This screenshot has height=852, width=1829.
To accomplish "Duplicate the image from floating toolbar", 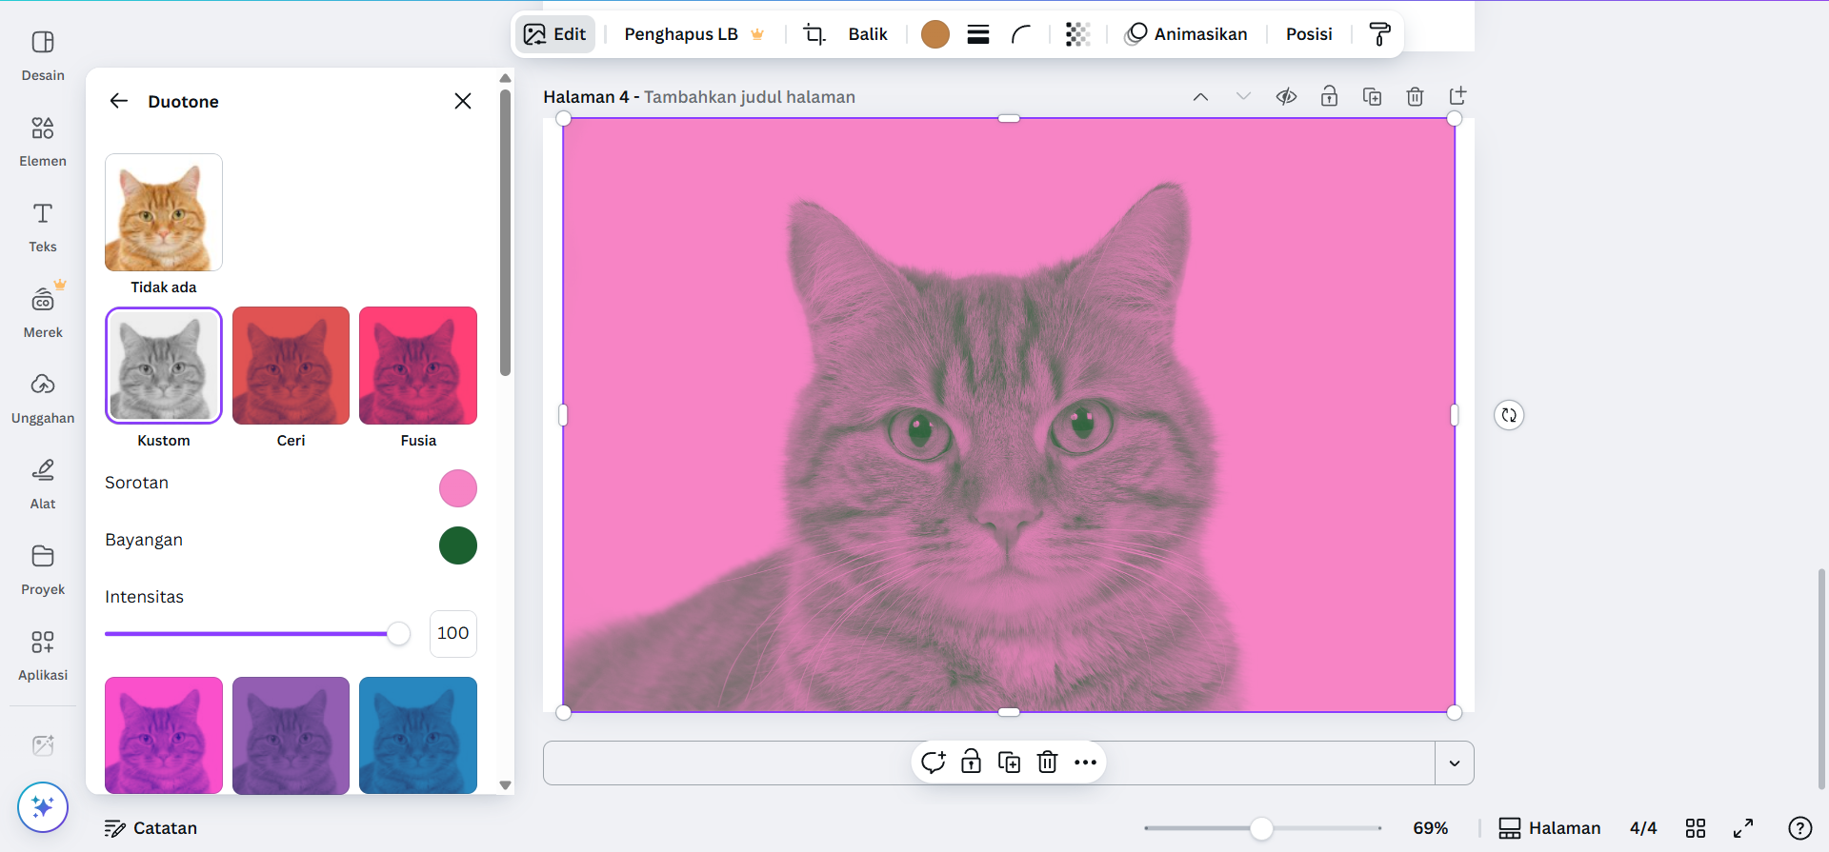I will (x=1009, y=763).
